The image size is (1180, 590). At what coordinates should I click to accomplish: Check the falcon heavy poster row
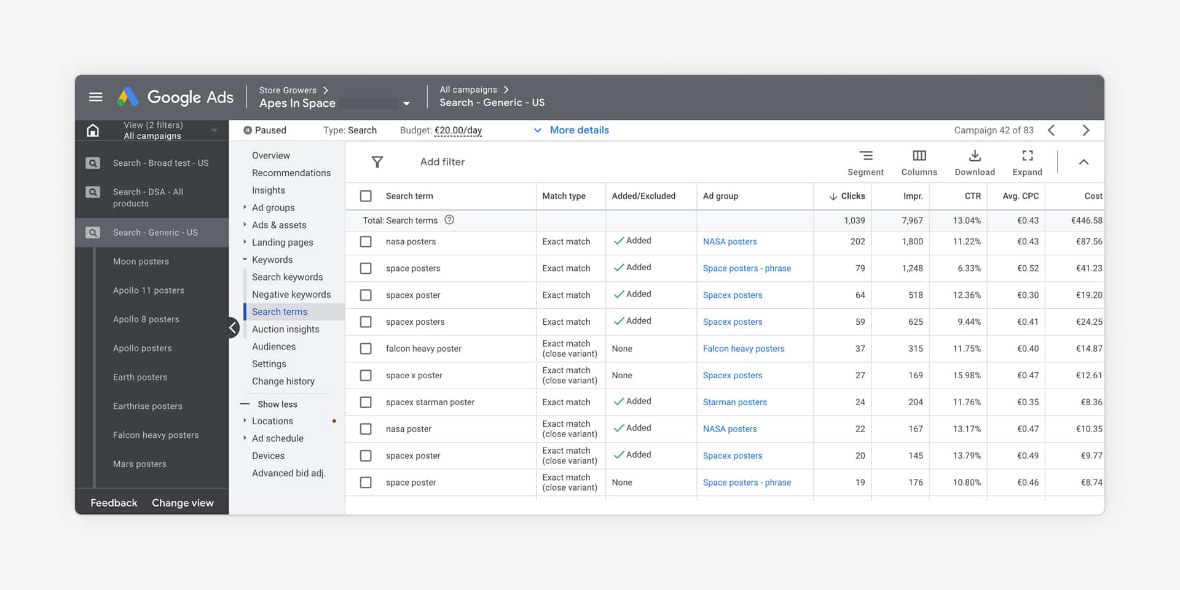(x=366, y=349)
